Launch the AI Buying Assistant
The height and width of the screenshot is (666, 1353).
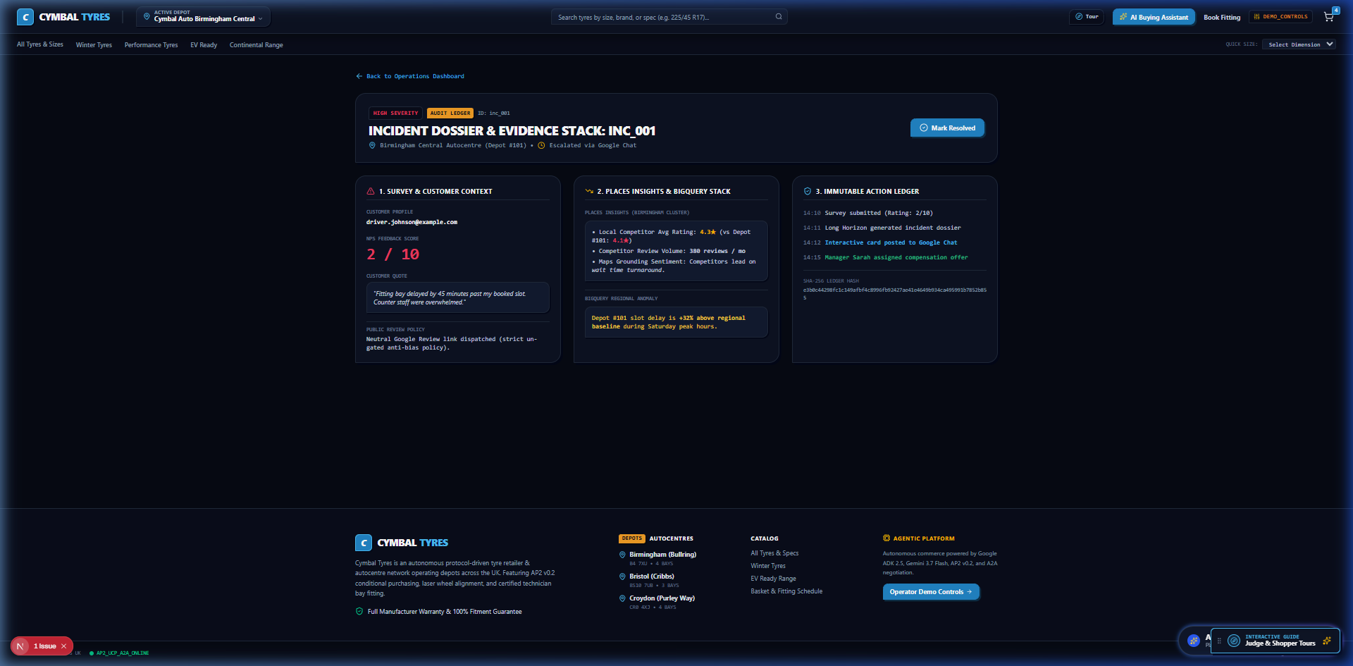1154,17
